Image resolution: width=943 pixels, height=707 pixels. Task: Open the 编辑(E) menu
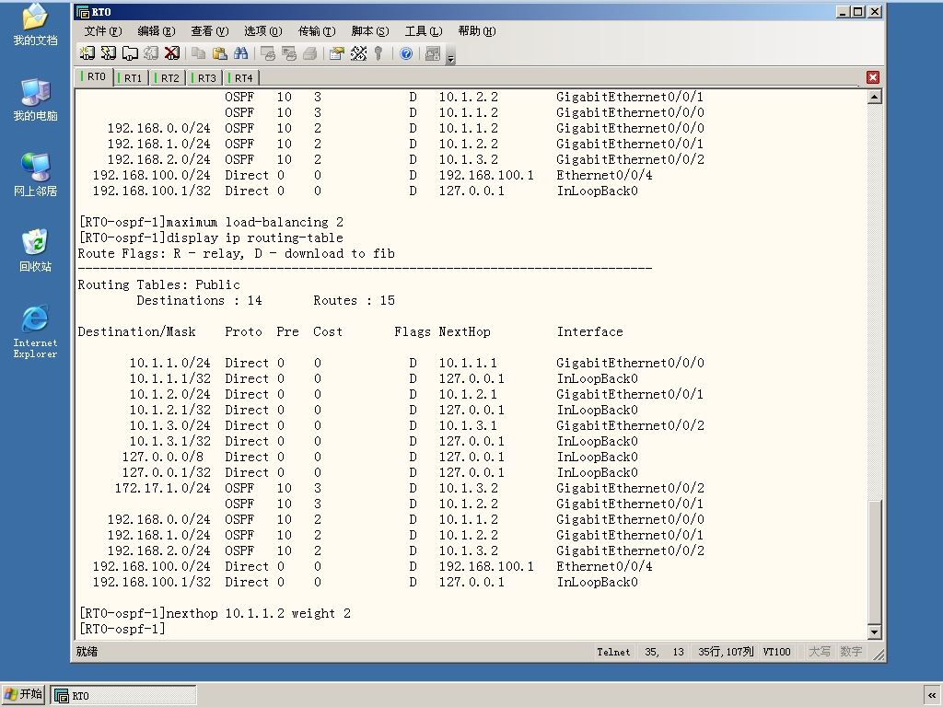156,31
